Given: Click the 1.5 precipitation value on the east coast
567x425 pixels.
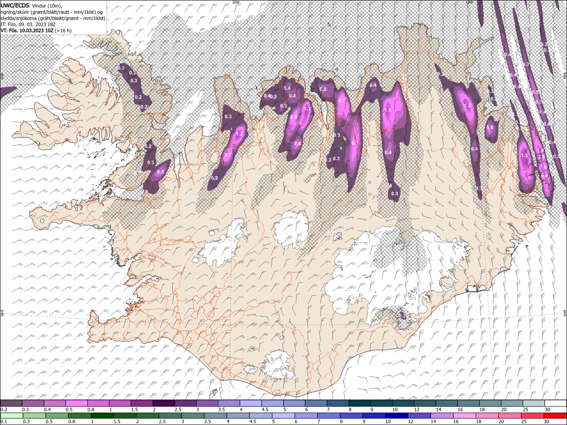Looking at the screenshot, I should tap(525, 156).
